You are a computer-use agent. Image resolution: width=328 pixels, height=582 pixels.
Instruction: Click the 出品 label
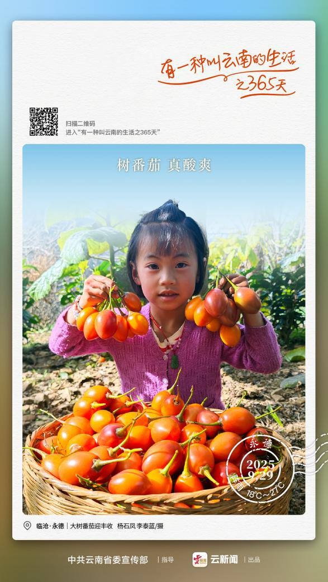point(254,560)
